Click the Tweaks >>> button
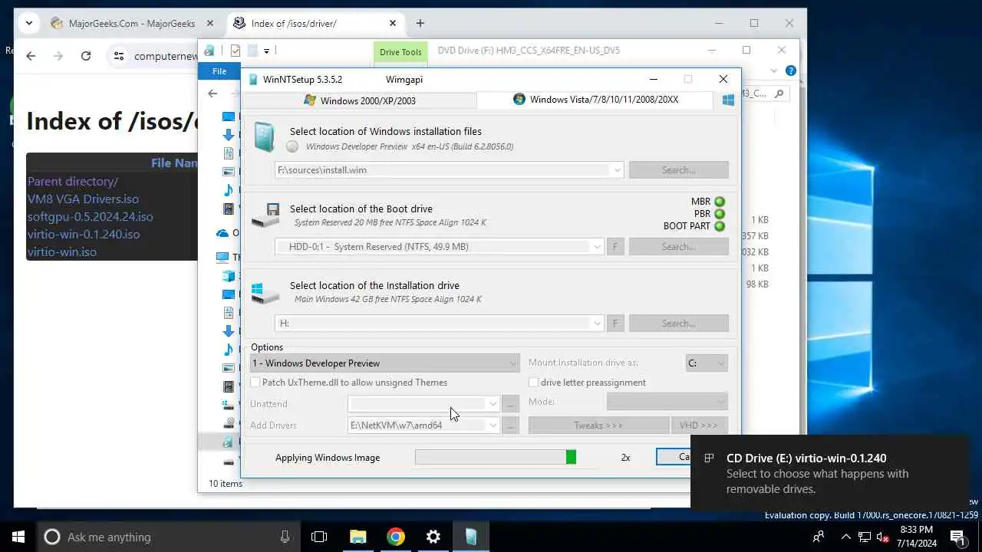The width and height of the screenshot is (982, 552). click(598, 425)
